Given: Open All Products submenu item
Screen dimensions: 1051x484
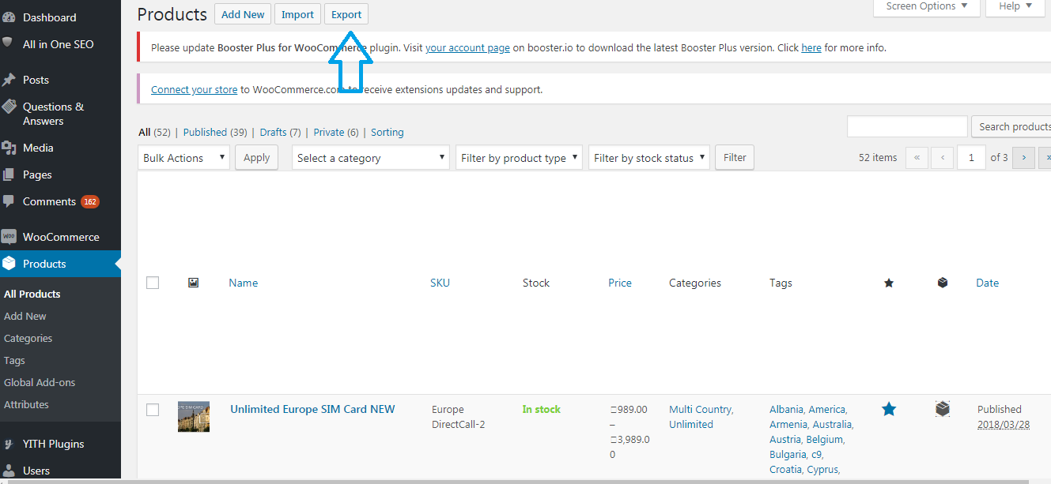Looking at the screenshot, I should tap(32, 294).
